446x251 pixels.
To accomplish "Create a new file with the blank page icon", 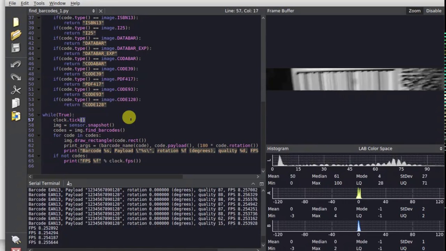I will click(16, 22).
